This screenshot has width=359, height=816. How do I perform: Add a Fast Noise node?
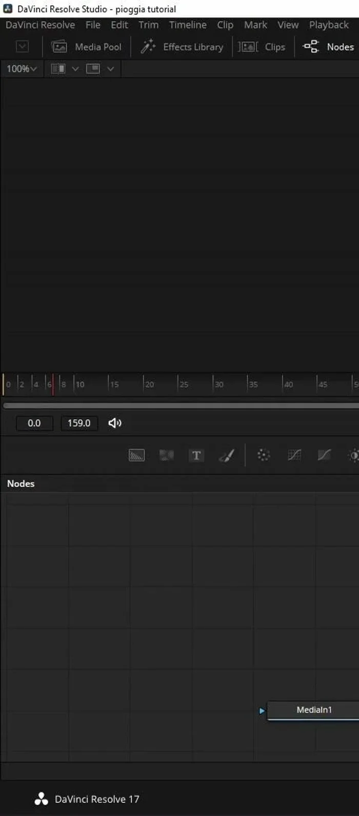coord(166,455)
